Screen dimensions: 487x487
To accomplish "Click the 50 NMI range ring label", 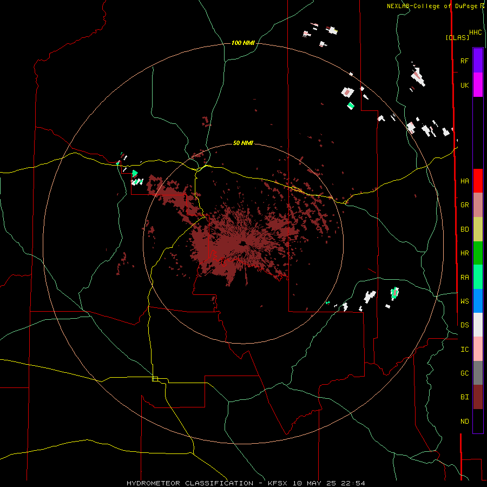I will (243, 143).
